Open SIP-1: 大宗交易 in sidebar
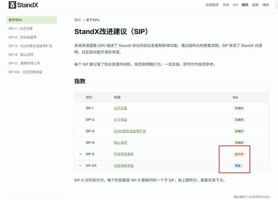Viewport: 278px width, 200px height. [20, 29]
